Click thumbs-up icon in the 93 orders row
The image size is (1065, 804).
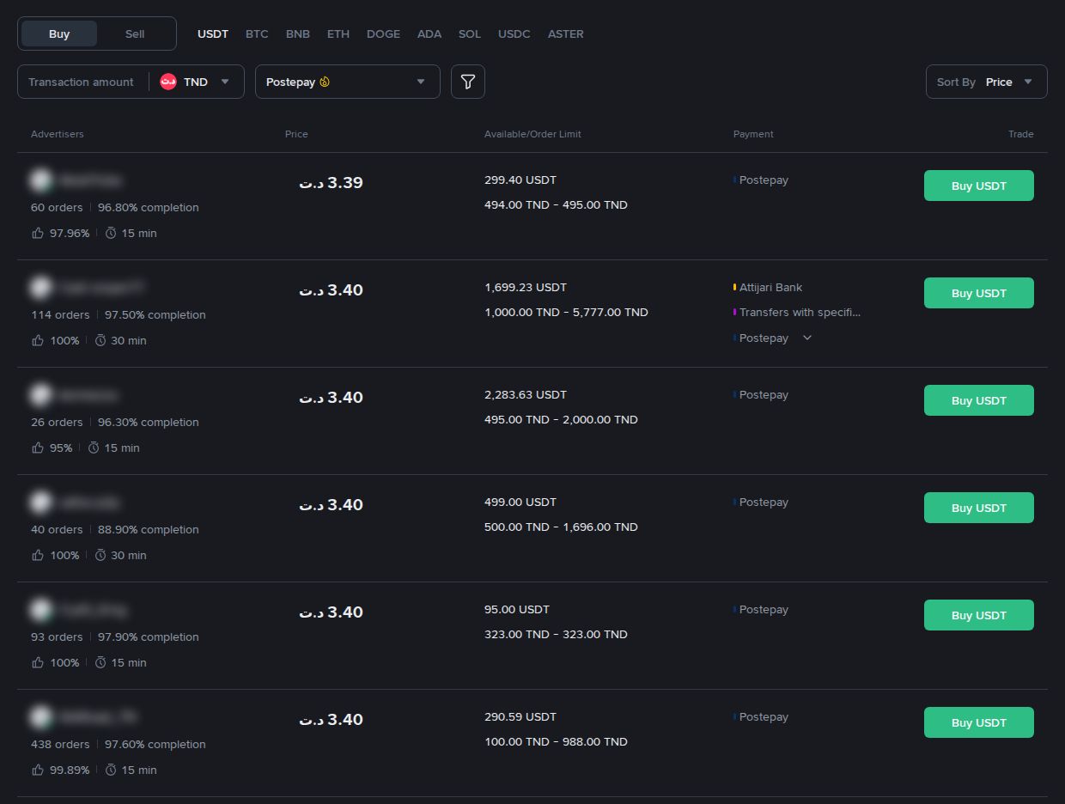pyautogui.click(x=38, y=662)
